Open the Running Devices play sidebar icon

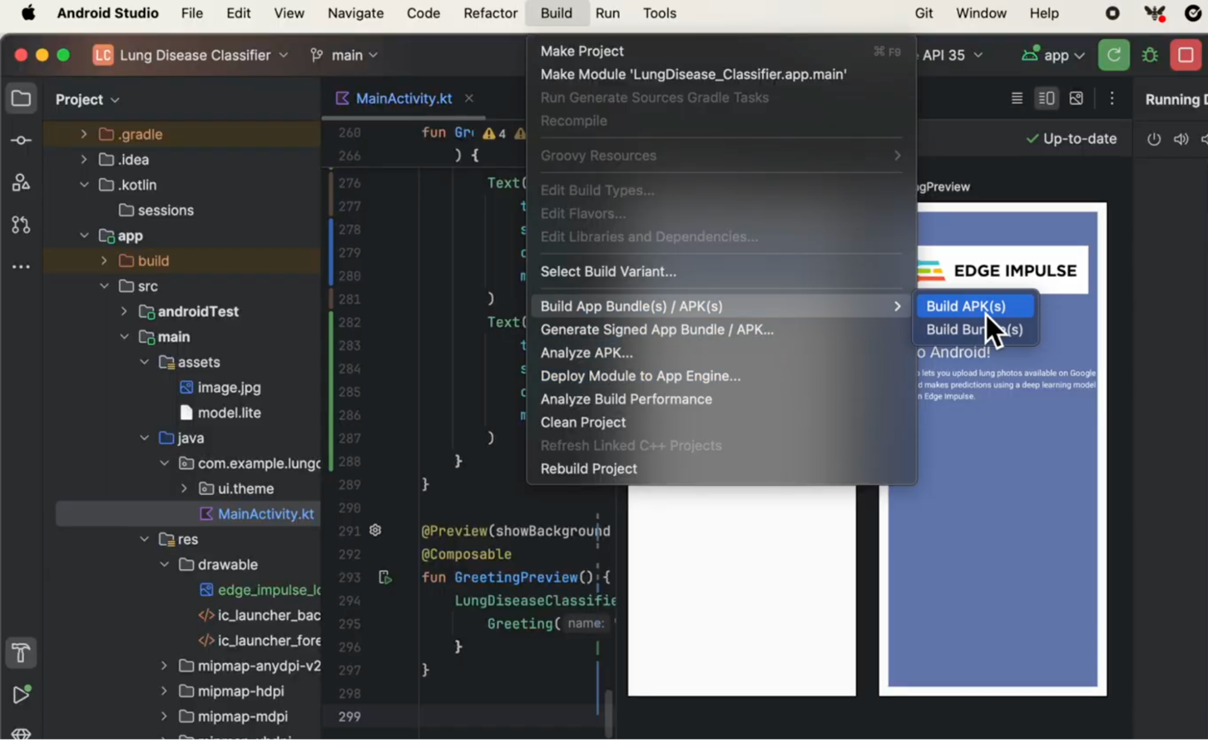pyautogui.click(x=21, y=695)
